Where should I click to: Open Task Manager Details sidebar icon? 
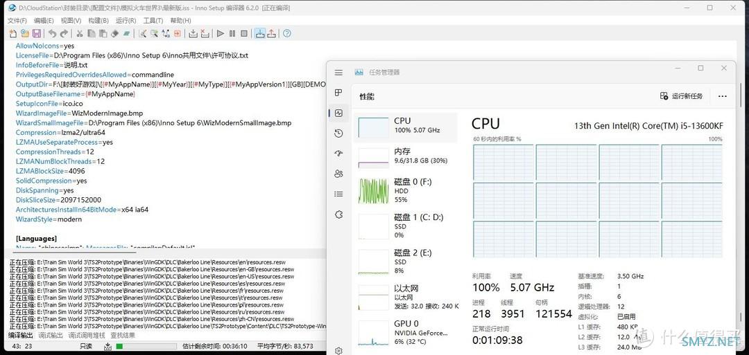pos(338,194)
